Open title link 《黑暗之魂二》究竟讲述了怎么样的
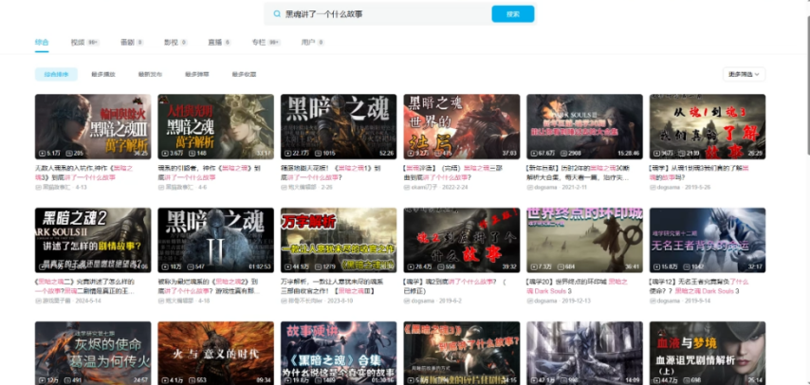 coord(84,286)
